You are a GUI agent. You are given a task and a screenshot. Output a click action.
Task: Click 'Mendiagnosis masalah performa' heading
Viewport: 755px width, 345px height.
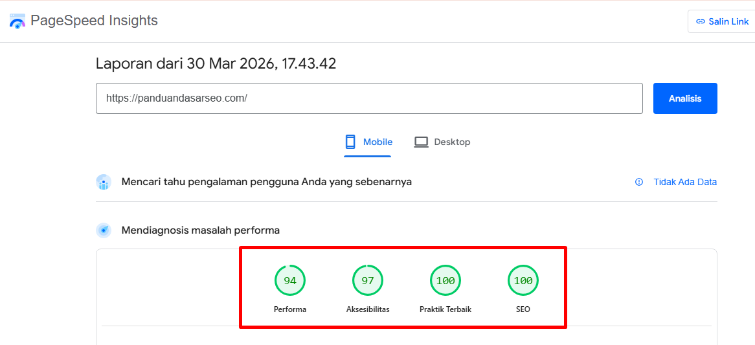[200, 230]
